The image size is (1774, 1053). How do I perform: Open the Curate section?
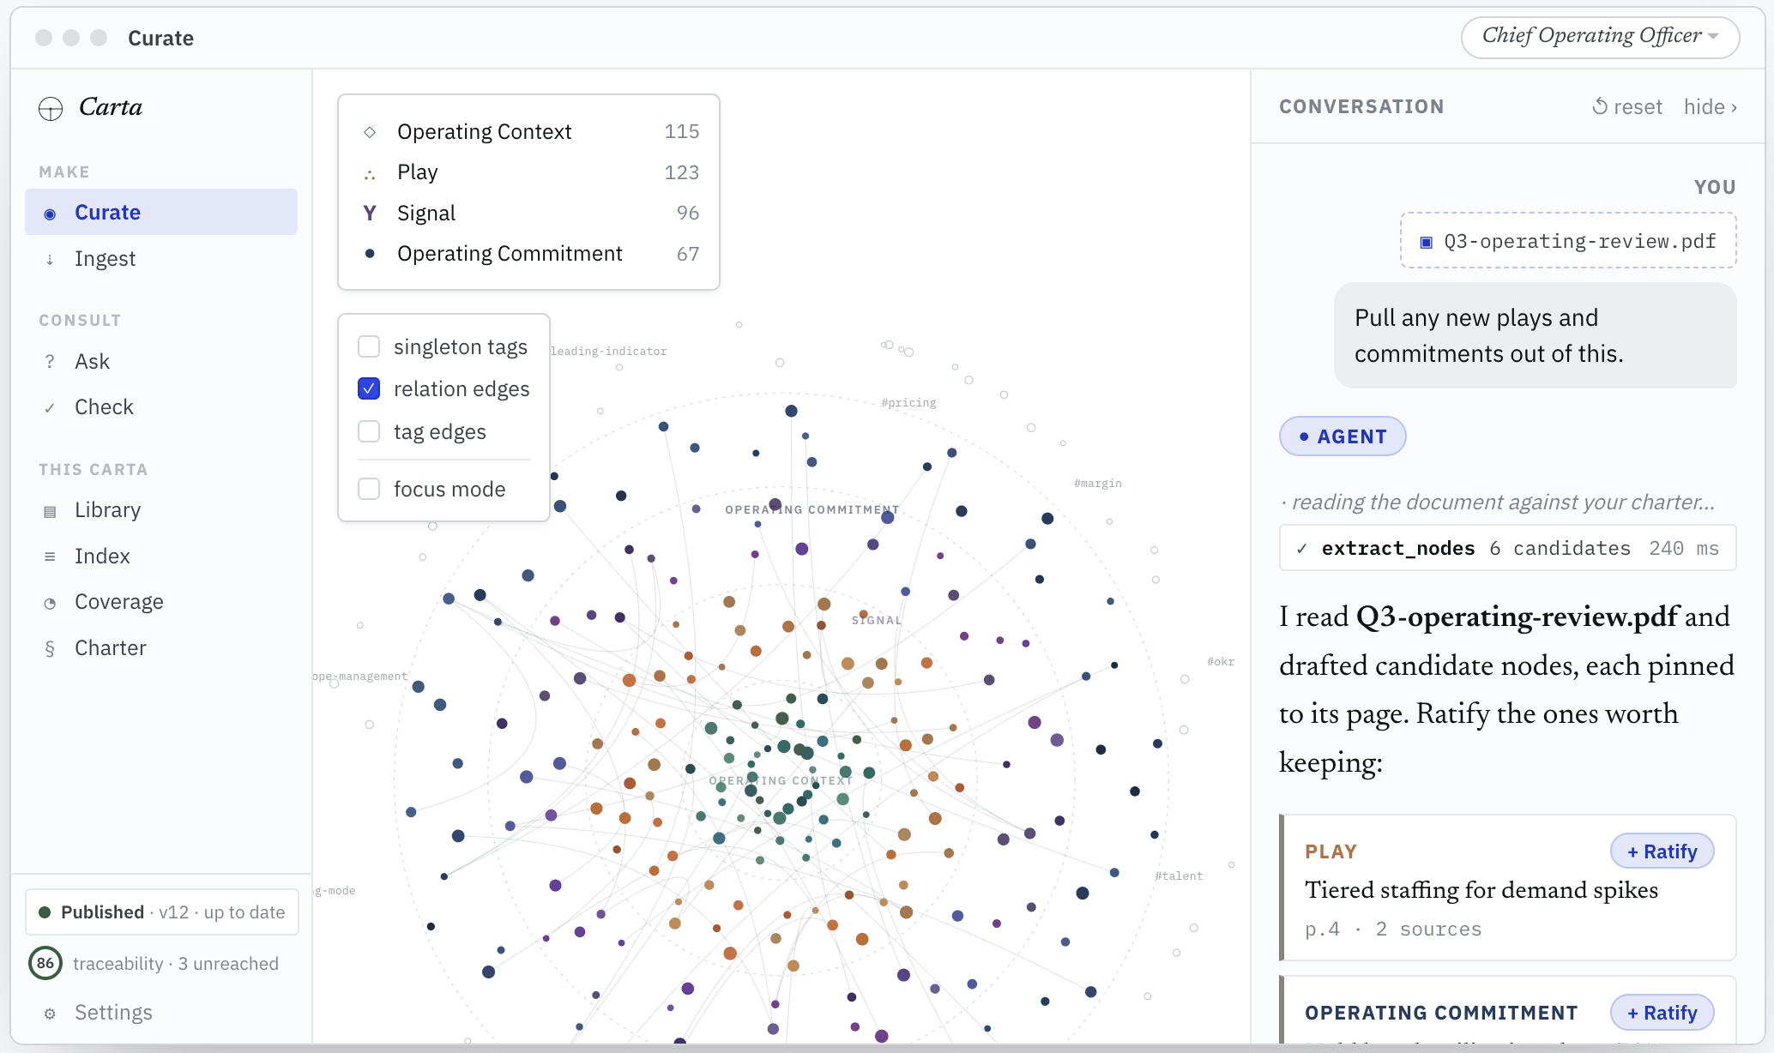pos(161,212)
